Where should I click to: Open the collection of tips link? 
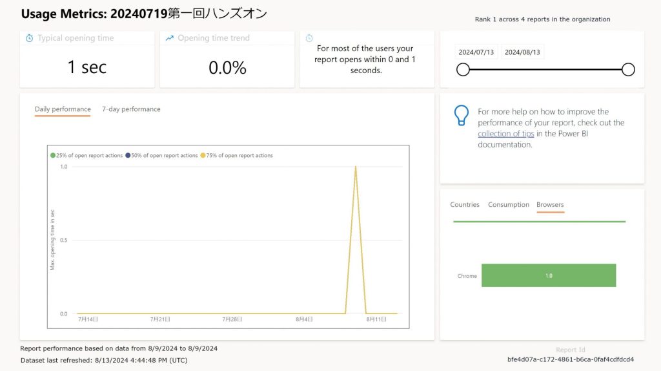point(505,134)
